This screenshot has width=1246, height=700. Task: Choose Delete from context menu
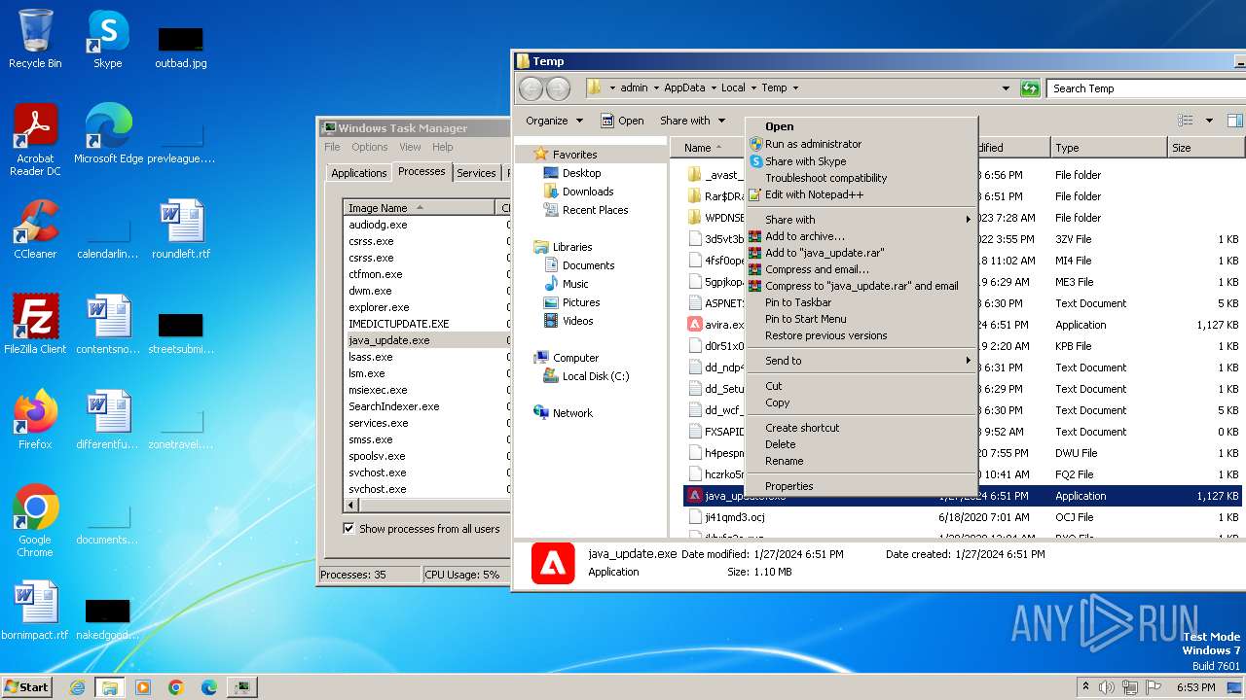(861, 444)
